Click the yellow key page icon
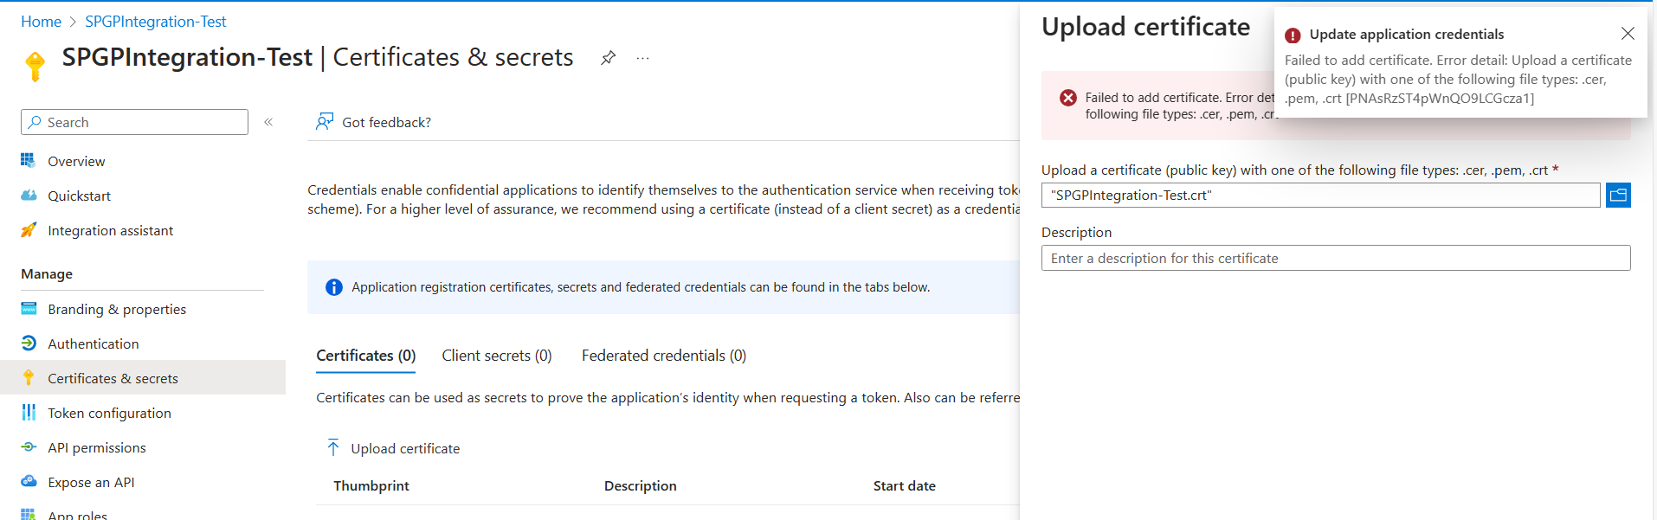 [x=35, y=66]
